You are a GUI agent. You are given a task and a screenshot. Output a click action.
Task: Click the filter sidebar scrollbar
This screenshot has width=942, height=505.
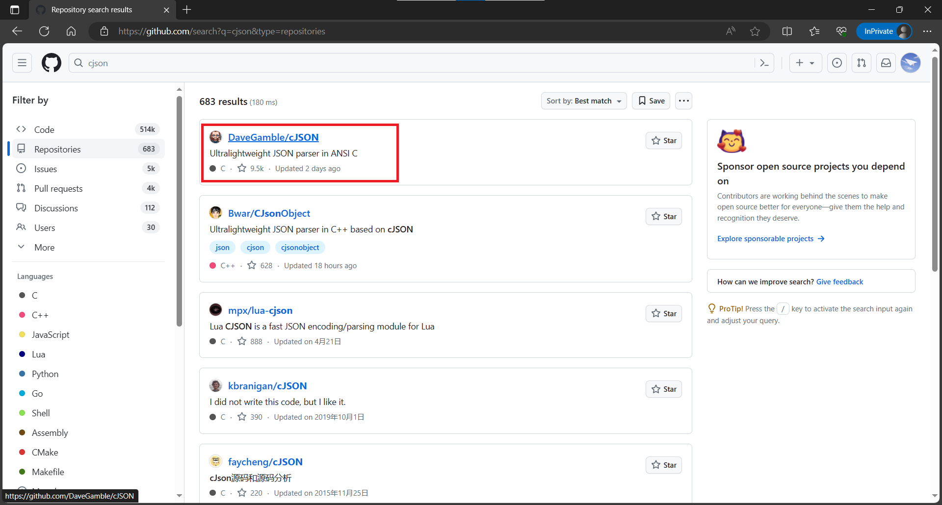(x=179, y=211)
